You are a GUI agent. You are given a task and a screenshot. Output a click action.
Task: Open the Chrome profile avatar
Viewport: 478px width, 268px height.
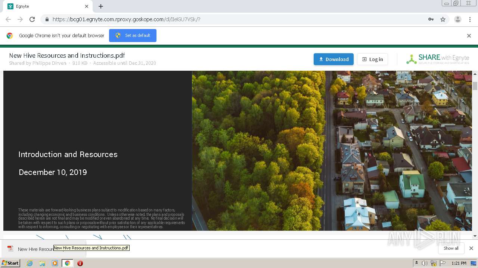click(x=457, y=19)
